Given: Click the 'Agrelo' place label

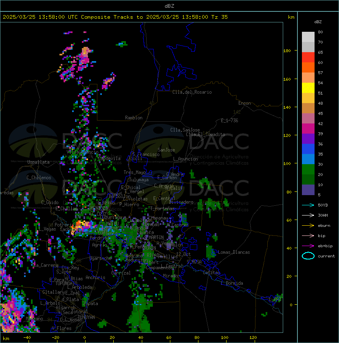Looking at the screenshot, I should pyautogui.click(x=99, y=245).
